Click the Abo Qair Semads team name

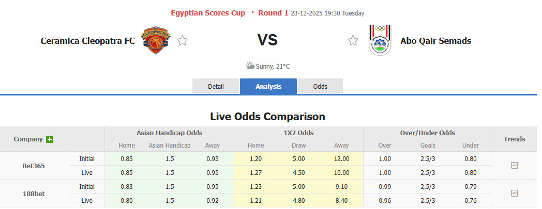pyautogui.click(x=435, y=41)
